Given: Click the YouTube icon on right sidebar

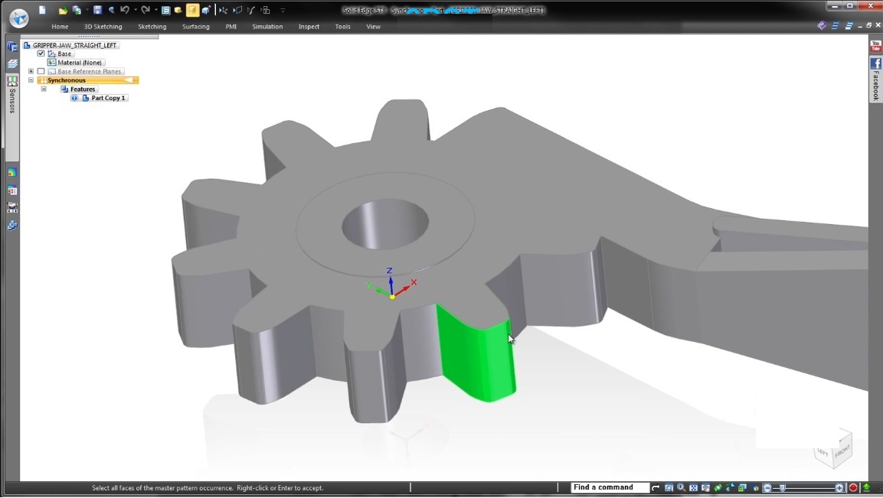Looking at the screenshot, I should point(875,47).
